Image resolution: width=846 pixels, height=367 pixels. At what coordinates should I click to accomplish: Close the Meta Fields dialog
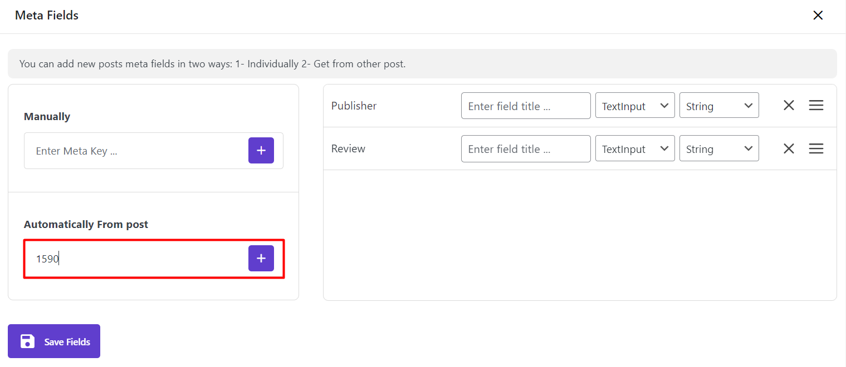[x=818, y=16]
